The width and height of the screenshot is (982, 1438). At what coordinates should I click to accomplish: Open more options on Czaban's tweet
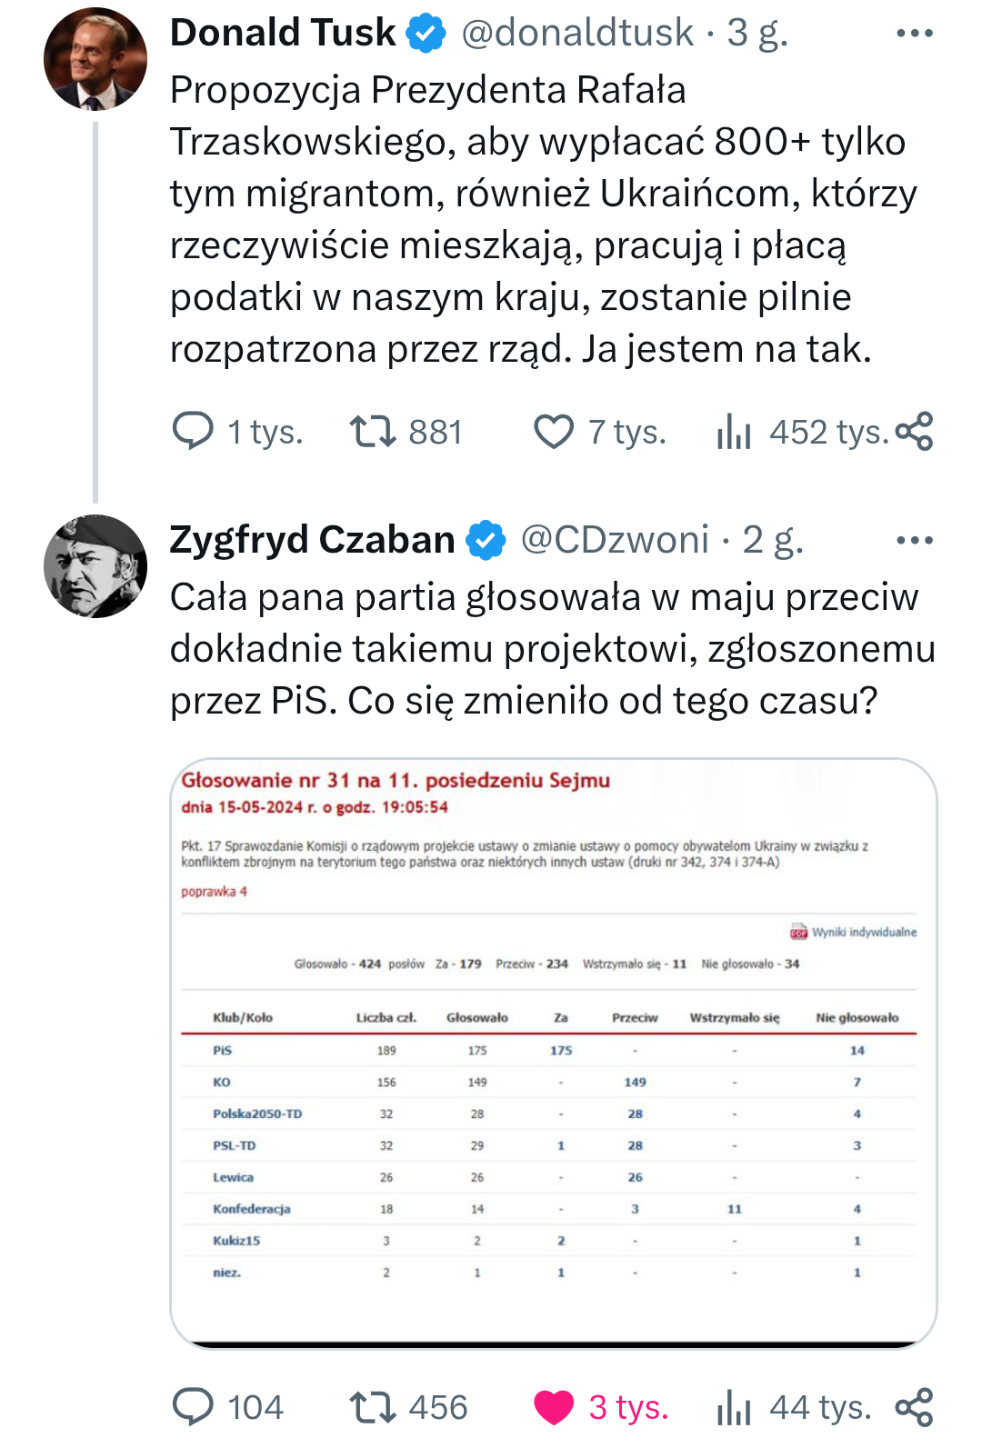click(x=914, y=541)
